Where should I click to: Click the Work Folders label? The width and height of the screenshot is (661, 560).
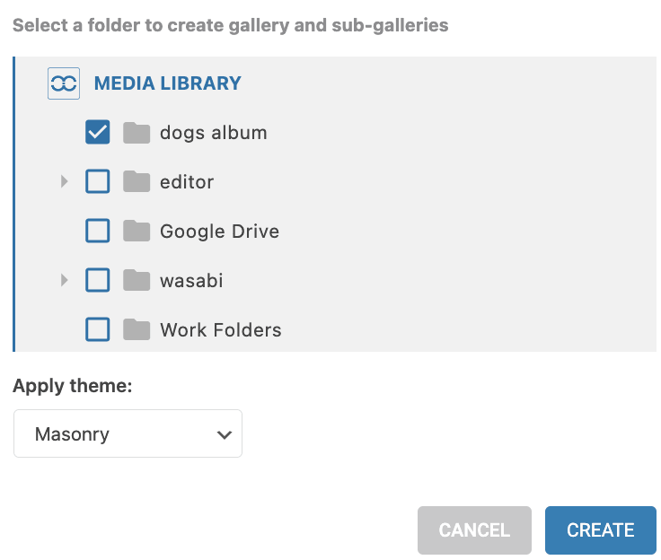[x=221, y=330]
